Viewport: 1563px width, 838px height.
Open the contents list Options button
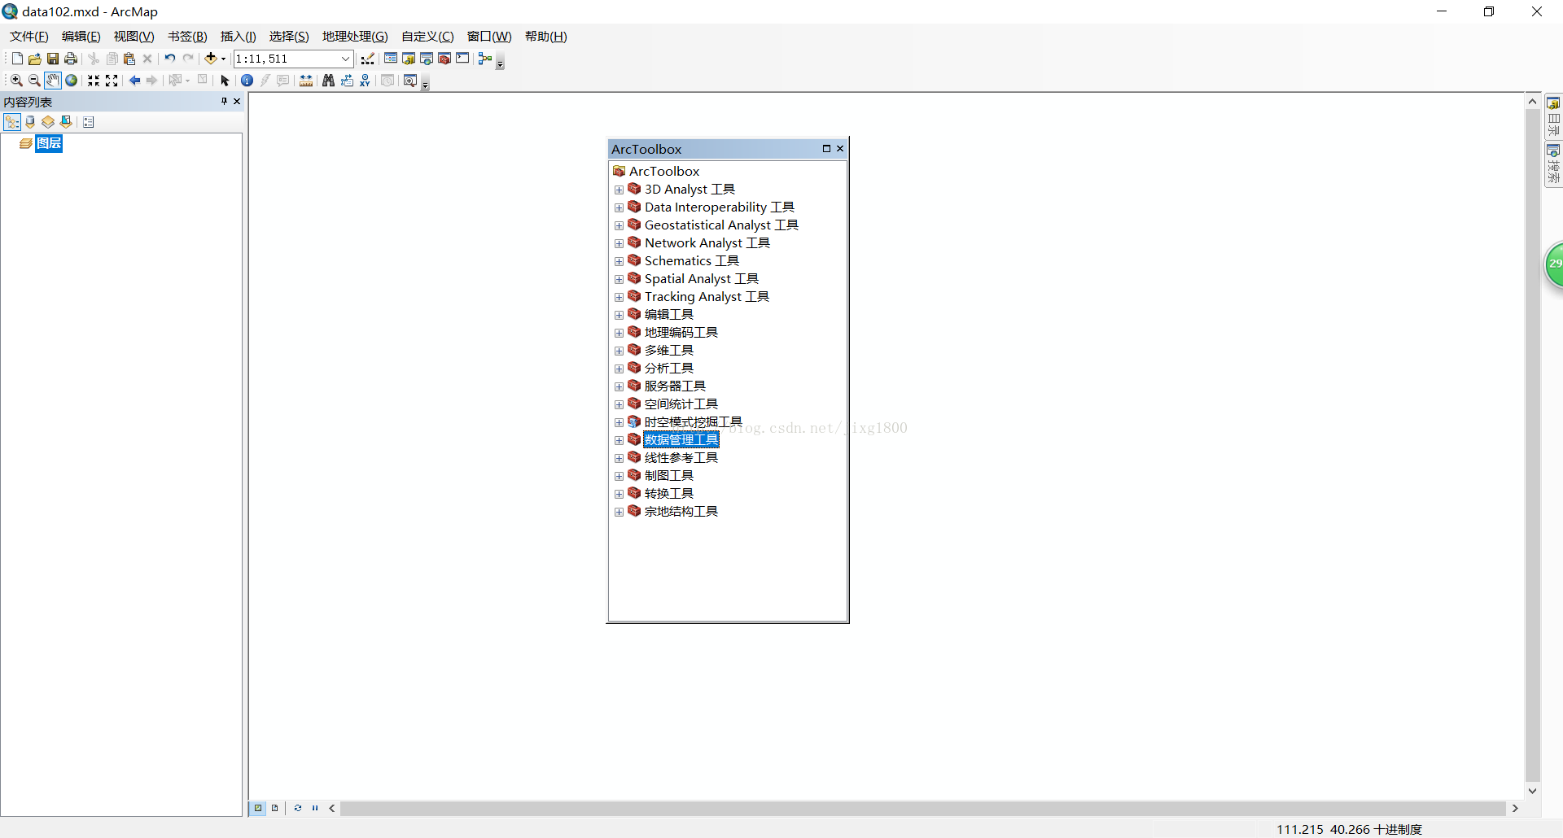(x=89, y=122)
